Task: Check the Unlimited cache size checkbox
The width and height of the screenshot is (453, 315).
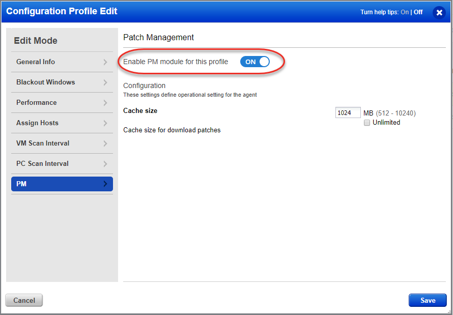Action: (x=367, y=123)
